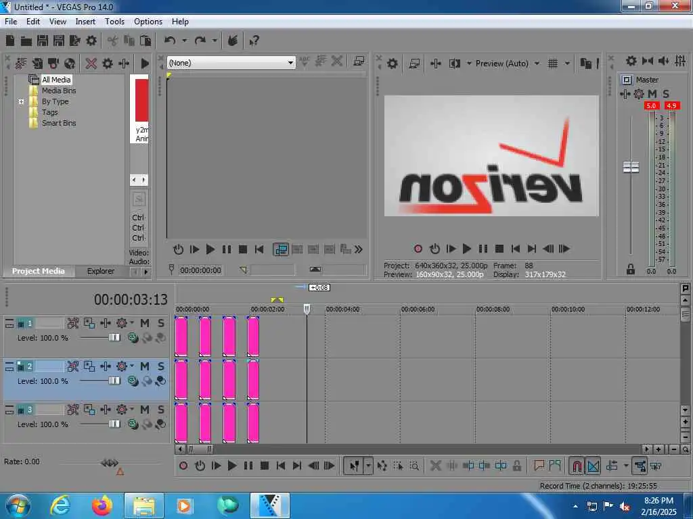Click Track Motion icon on track 1
The width and height of the screenshot is (693, 519).
pyautogui.click(x=72, y=324)
